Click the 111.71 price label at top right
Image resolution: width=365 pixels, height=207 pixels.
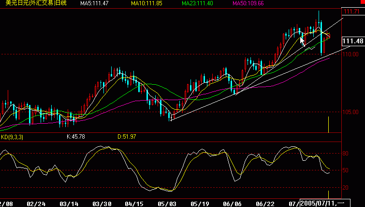pyautogui.click(x=351, y=12)
